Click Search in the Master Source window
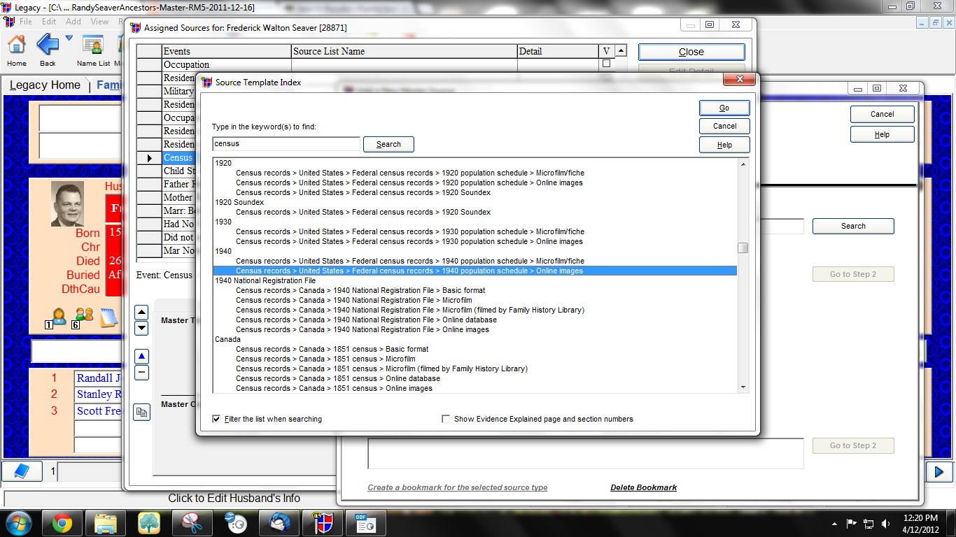The image size is (956, 537). [x=853, y=226]
